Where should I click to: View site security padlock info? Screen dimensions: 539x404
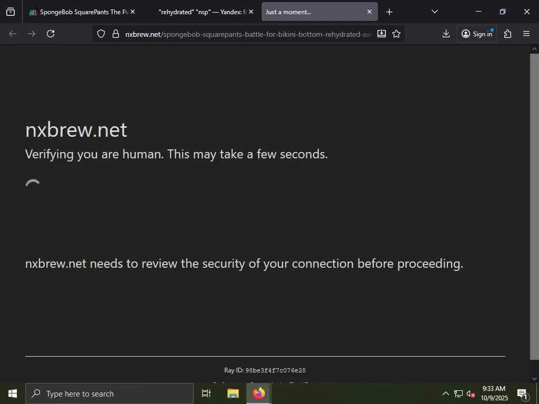click(116, 34)
